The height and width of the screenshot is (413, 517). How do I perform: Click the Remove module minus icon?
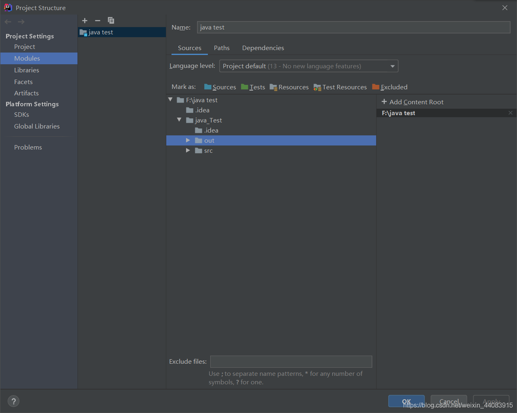click(98, 21)
